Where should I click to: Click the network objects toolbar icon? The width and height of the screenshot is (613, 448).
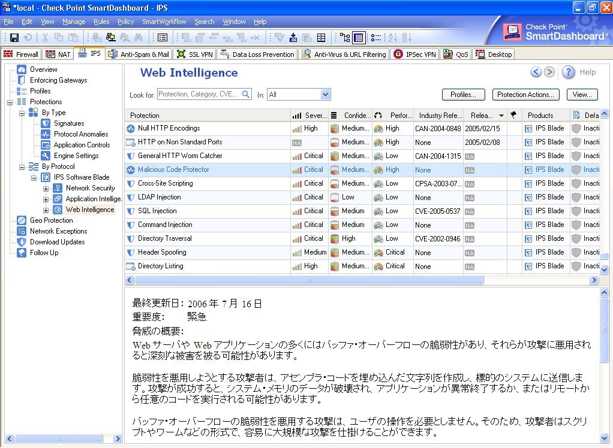point(110,38)
